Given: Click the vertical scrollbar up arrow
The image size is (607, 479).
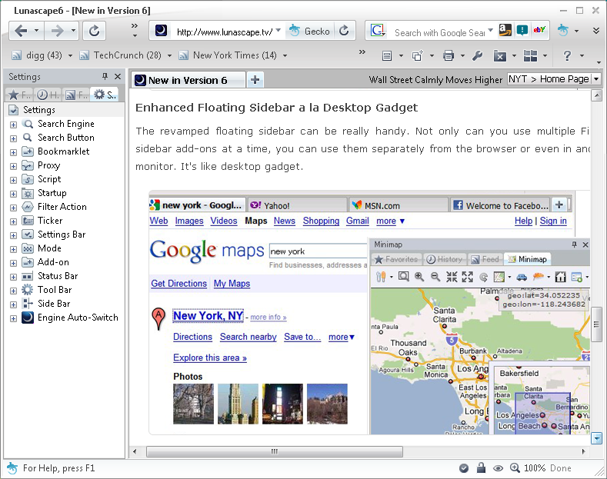Looking at the screenshot, I should 596,95.
